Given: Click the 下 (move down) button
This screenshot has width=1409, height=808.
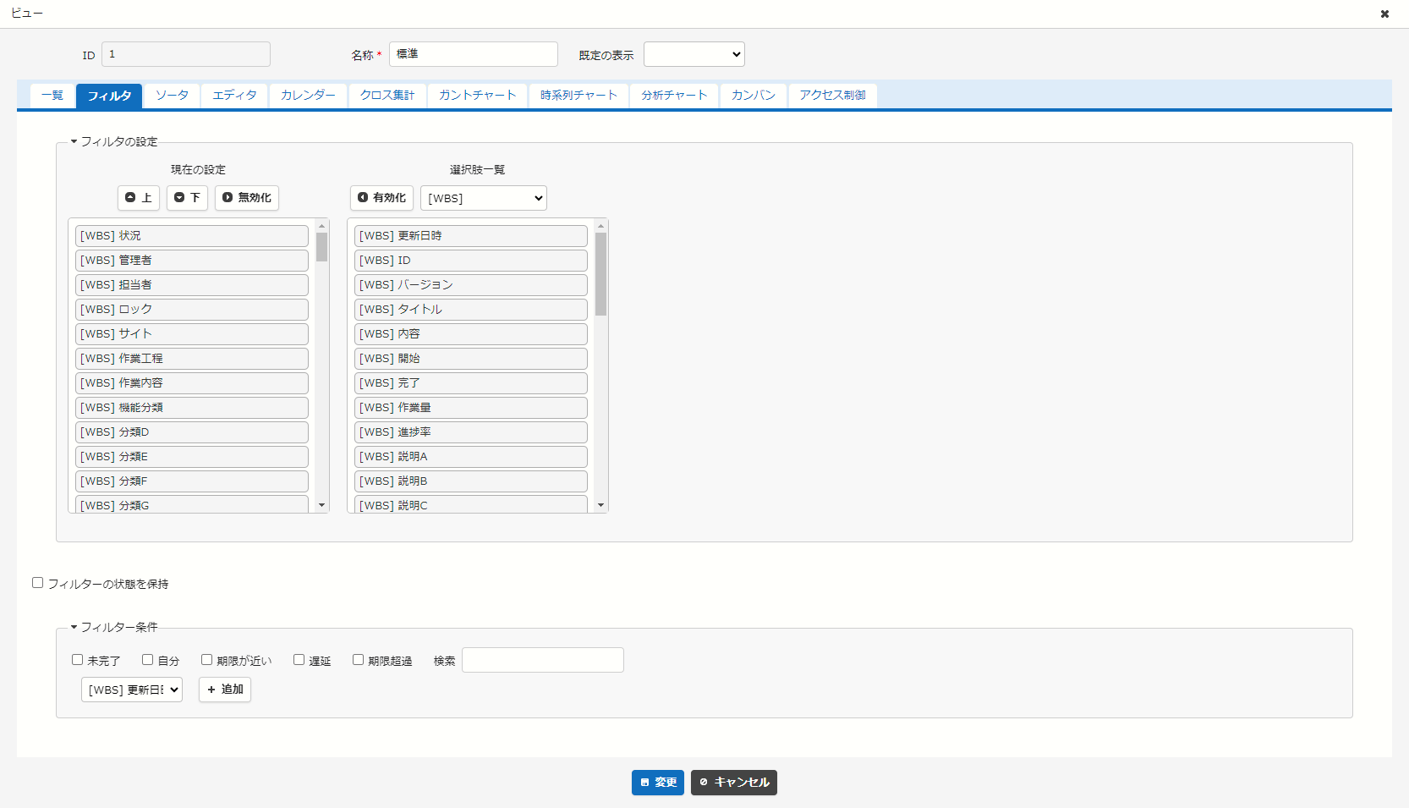Looking at the screenshot, I should tap(187, 197).
